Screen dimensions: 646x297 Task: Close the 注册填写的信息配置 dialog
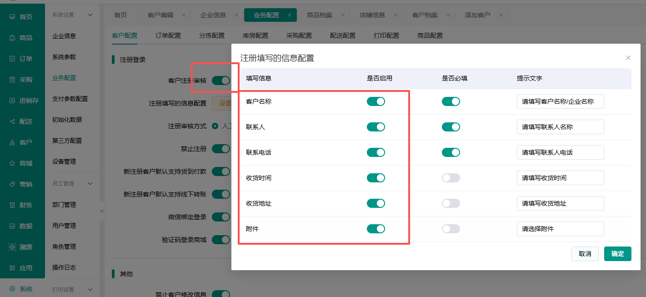[x=628, y=58]
